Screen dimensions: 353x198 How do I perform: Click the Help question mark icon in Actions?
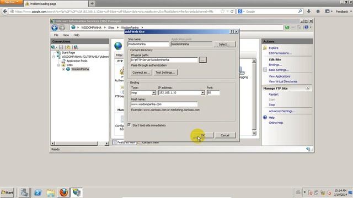(x=265, y=117)
